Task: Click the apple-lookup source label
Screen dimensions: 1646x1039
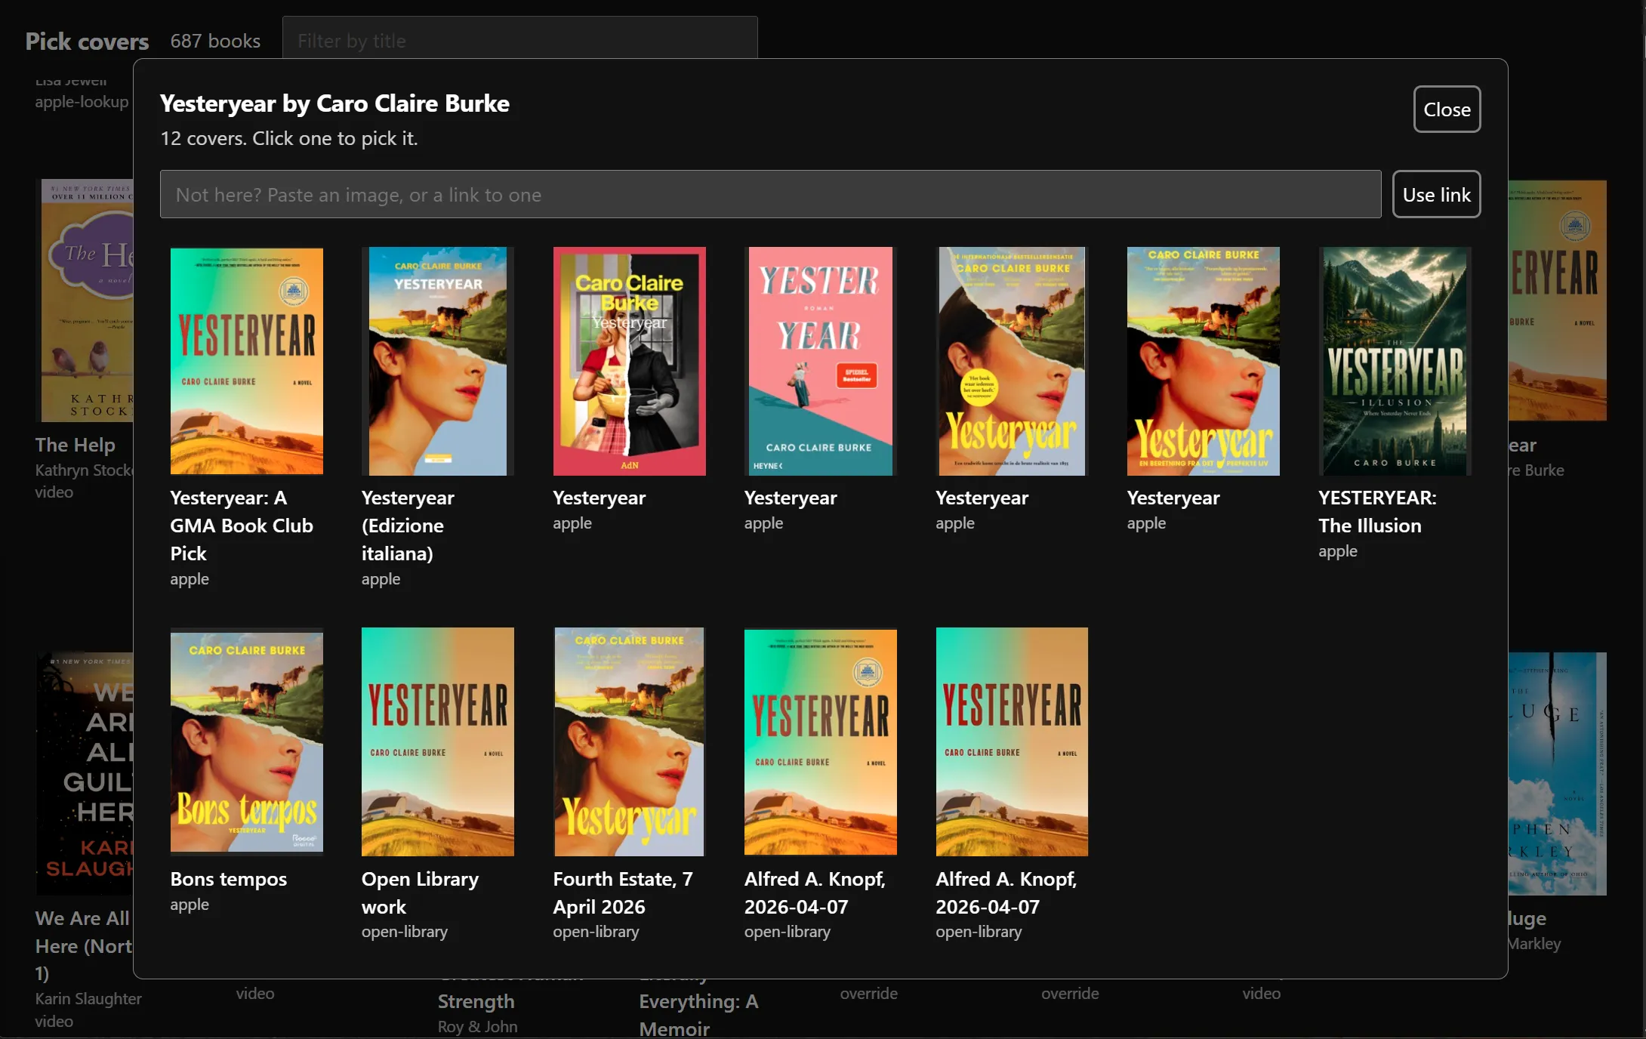Action: 82,101
